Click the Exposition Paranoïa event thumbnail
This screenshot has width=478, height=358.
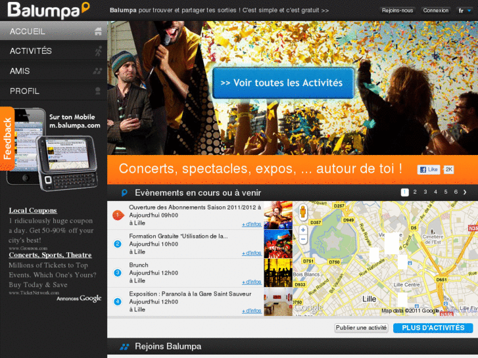[278, 302]
